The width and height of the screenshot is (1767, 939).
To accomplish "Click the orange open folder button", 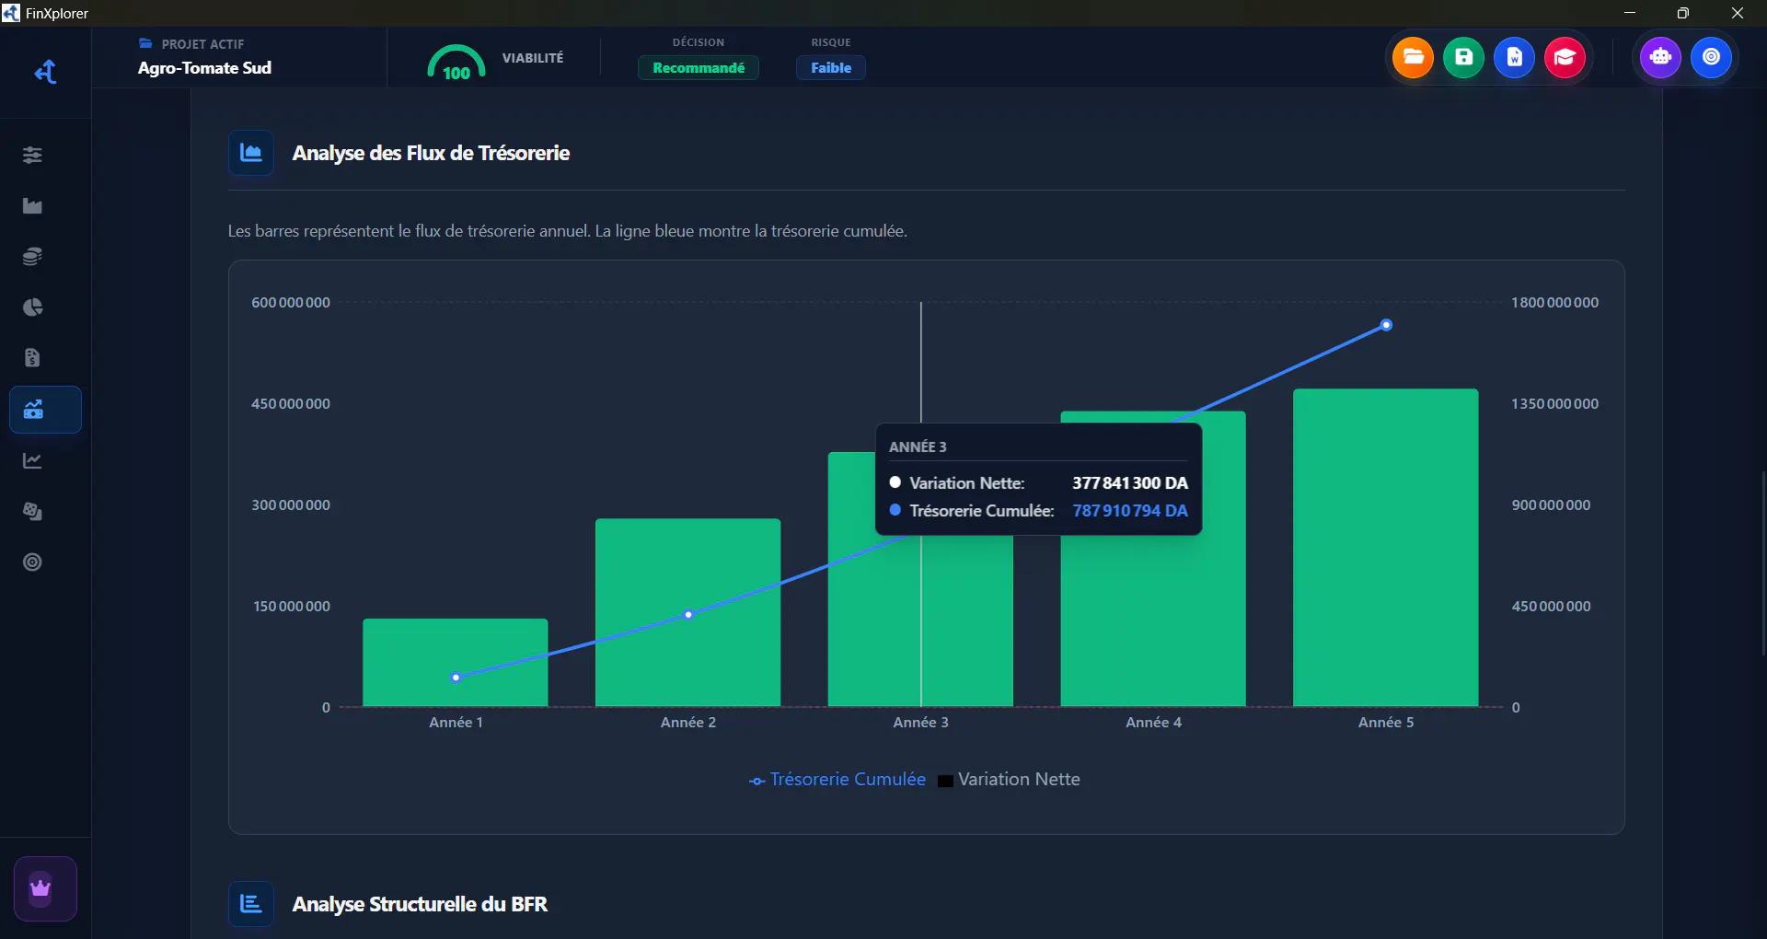I will (1413, 57).
